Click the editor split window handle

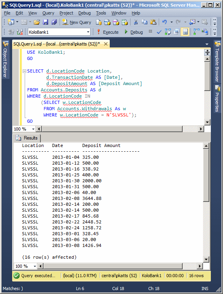coord(207,52)
